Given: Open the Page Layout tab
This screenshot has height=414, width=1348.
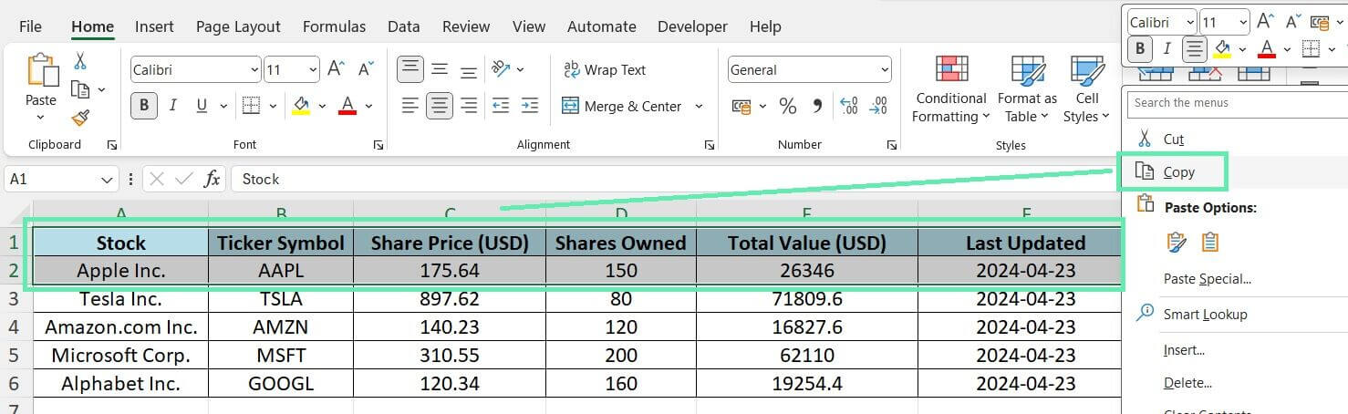Looking at the screenshot, I should click(238, 26).
